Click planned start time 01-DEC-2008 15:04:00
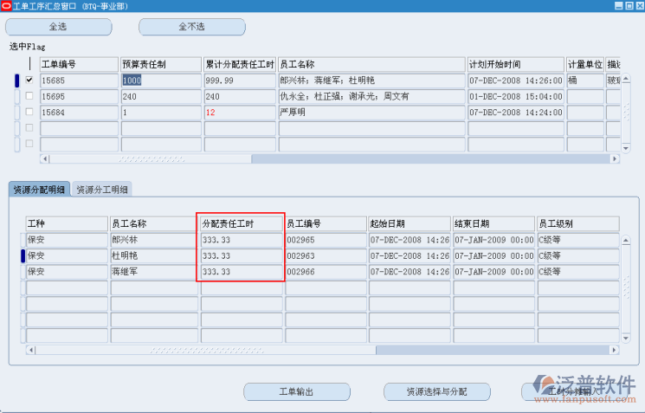This screenshot has height=413, width=645. click(x=516, y=96)
